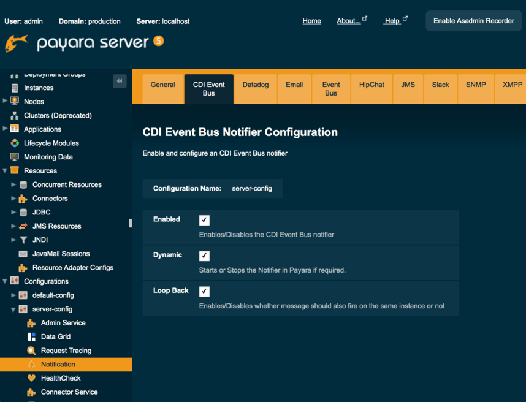This screenshot has height=402, width=526.
Task: Collapse the Resources tree node
Action: (x=5, y=170)
